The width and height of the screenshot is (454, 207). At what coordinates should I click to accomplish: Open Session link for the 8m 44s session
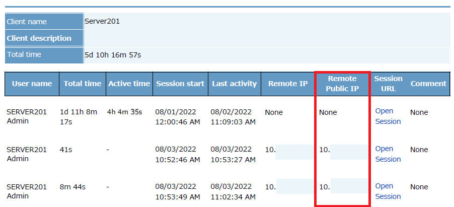[388, 191]
